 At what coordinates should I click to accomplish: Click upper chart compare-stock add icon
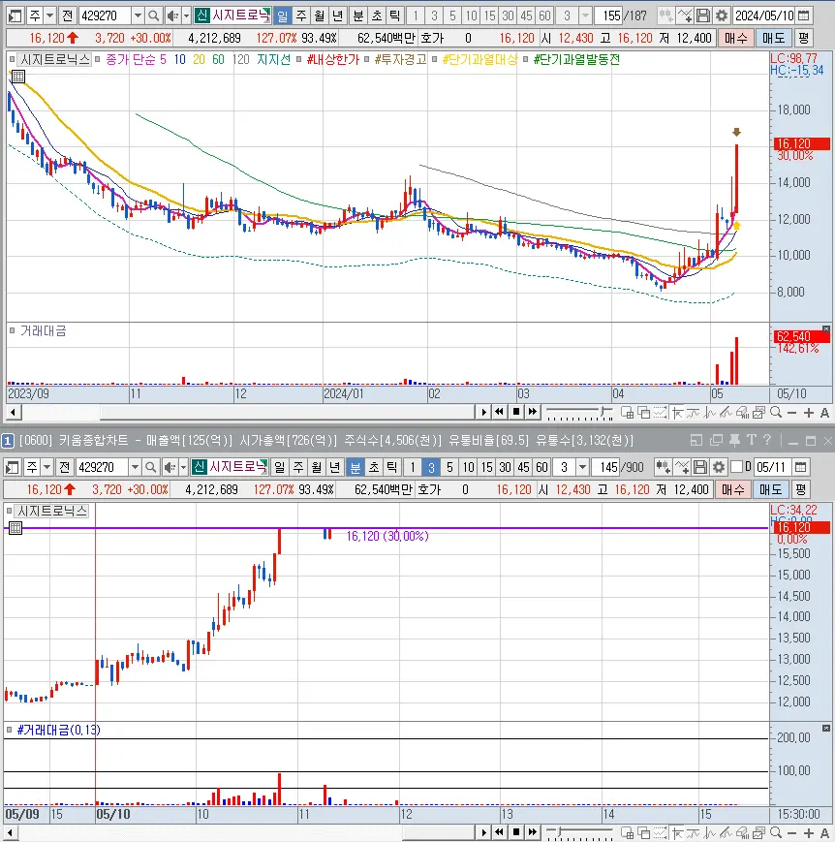click(665, 16)
